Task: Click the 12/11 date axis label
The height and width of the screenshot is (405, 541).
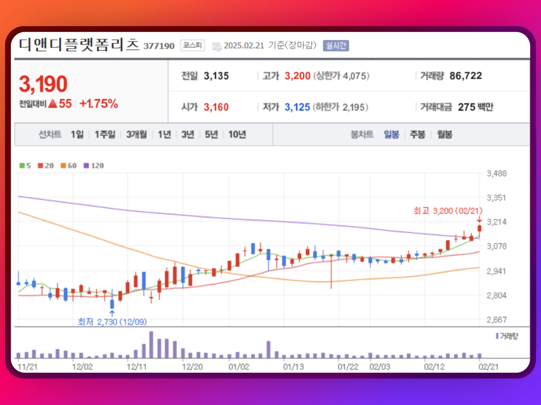Action: [x=136, y=367]
